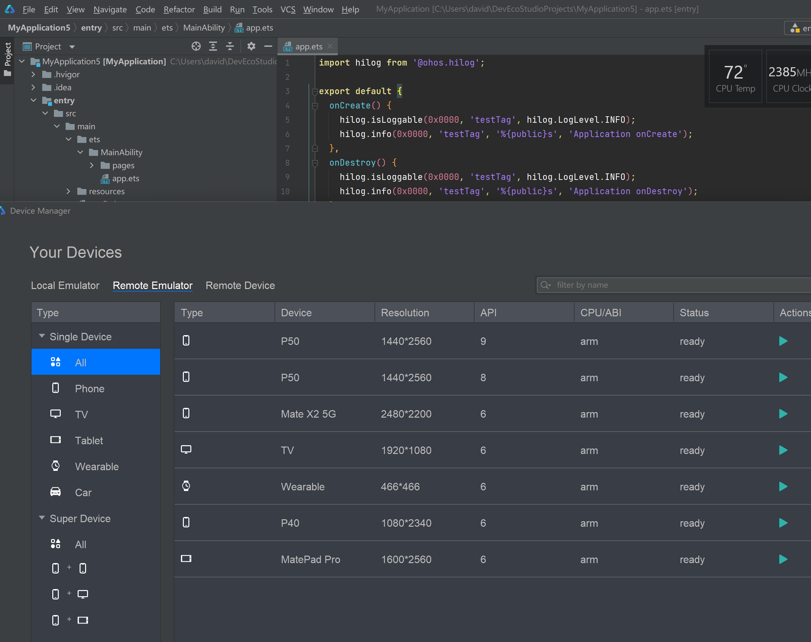This screenshot has width=811, height=642.
Task: Run the P40 emulator
Action: 783,523
